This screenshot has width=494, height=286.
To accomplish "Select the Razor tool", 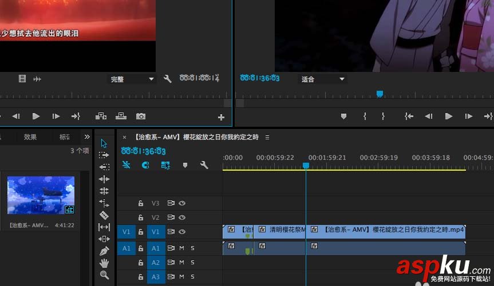I will pyautogui.click(x=104, y=215).
